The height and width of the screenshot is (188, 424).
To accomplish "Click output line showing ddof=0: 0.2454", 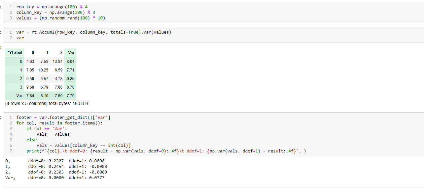I will tap(56, 167).
